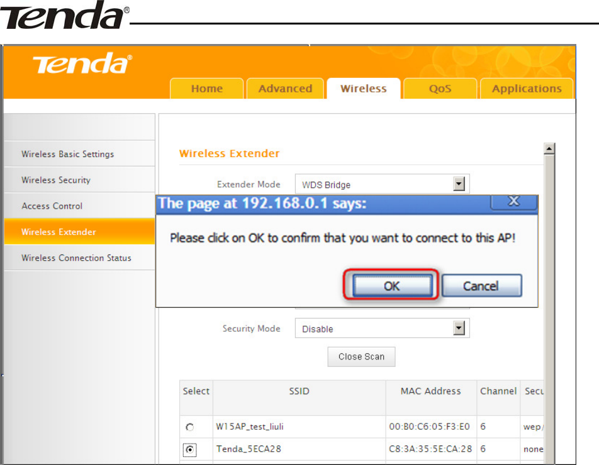Close the dialog with the X button
Image resolution: width=599 pixels, height=465 pixels.
point(514,202)
